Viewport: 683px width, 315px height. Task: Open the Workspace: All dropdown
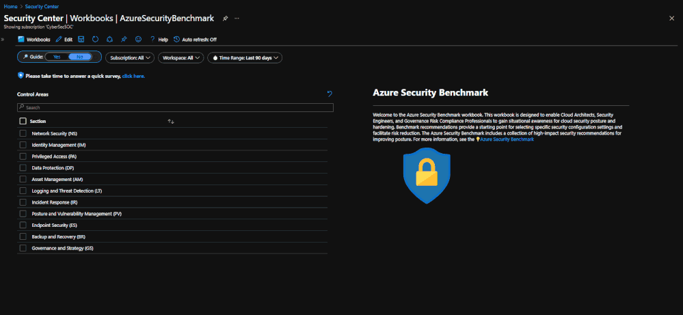click(x=180, y=57)
